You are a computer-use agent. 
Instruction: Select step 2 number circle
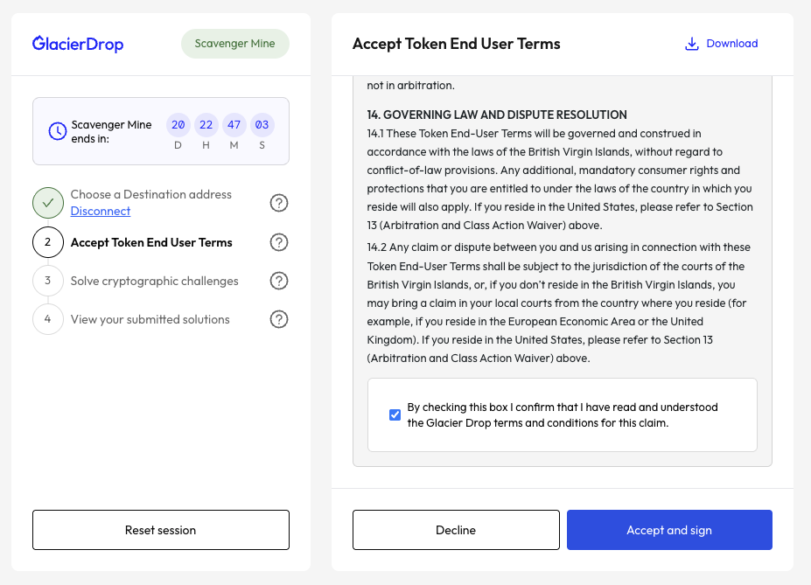tap(48, 242)
